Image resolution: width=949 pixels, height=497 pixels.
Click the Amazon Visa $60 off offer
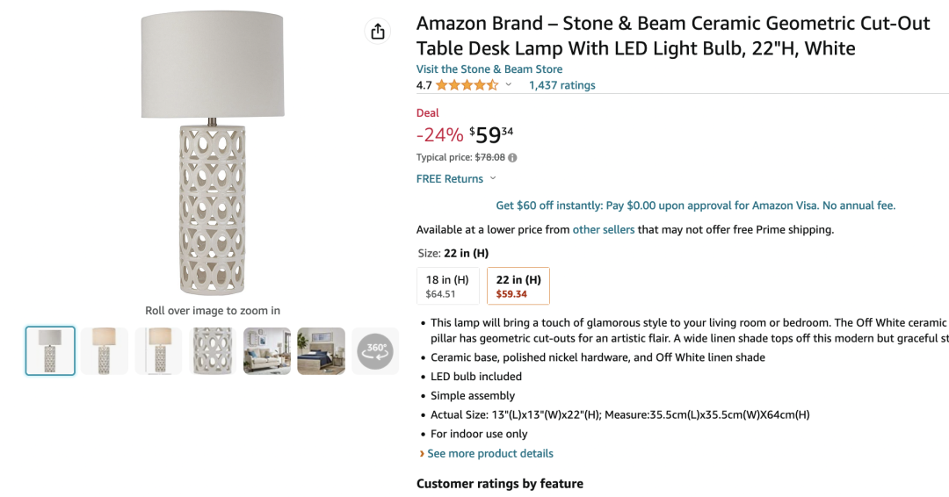click(x=695, y=205)
